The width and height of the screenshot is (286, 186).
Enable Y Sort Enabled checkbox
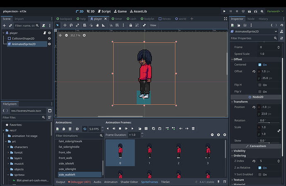(260, 174)
